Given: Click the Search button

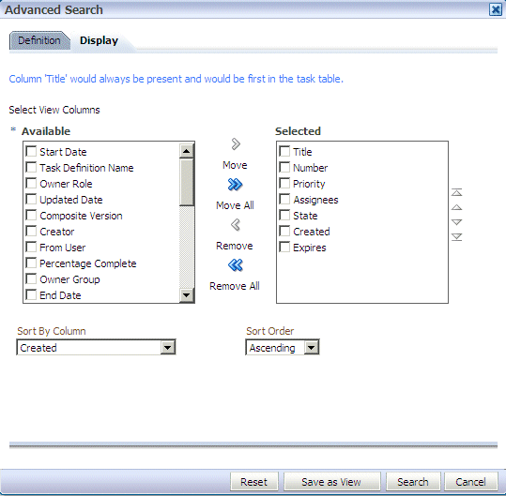Looking at the screenshot, I should click(413, 482).
